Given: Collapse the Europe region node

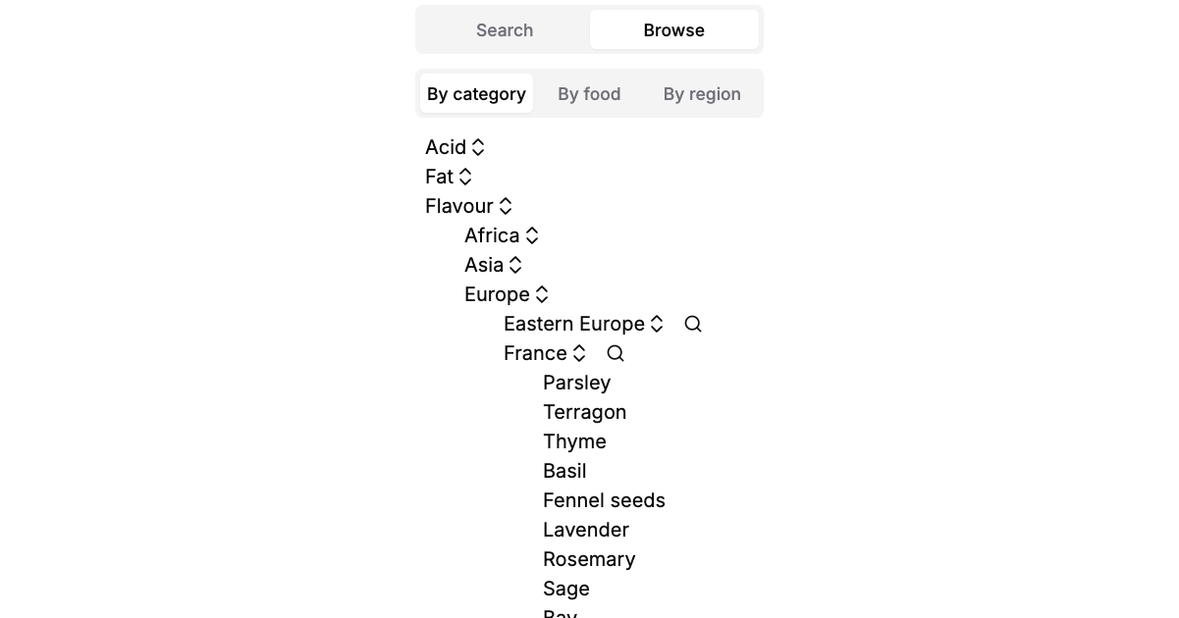Looking at the screenshot, I should [x=541, y=294].
